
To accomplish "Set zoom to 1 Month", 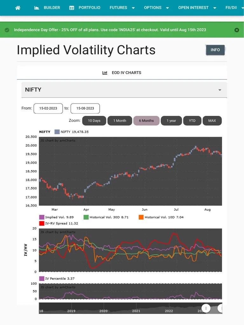I will point(120,121).
